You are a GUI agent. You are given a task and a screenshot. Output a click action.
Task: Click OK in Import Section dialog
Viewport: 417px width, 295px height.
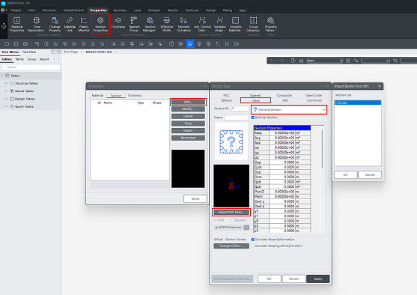(x=345, y=174)
